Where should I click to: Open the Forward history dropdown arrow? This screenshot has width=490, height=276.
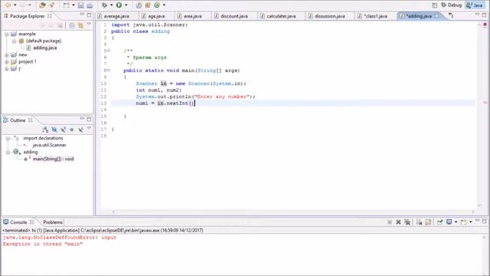[x=30, y=5]
